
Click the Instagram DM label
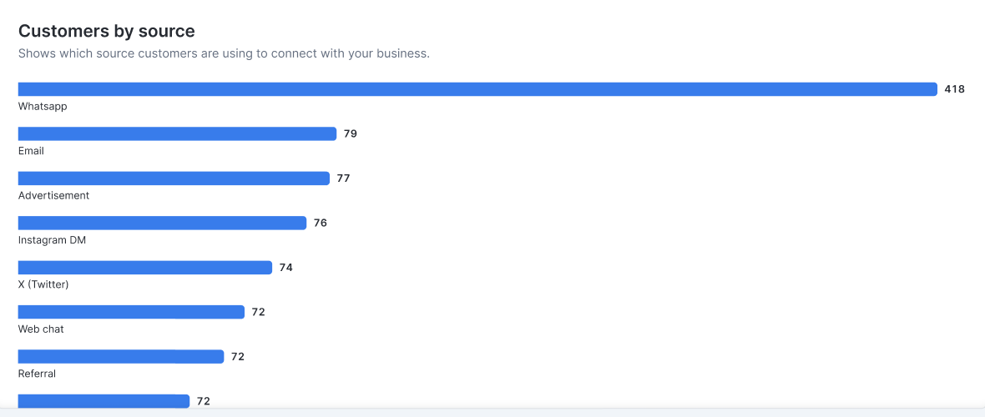(52, 240)
